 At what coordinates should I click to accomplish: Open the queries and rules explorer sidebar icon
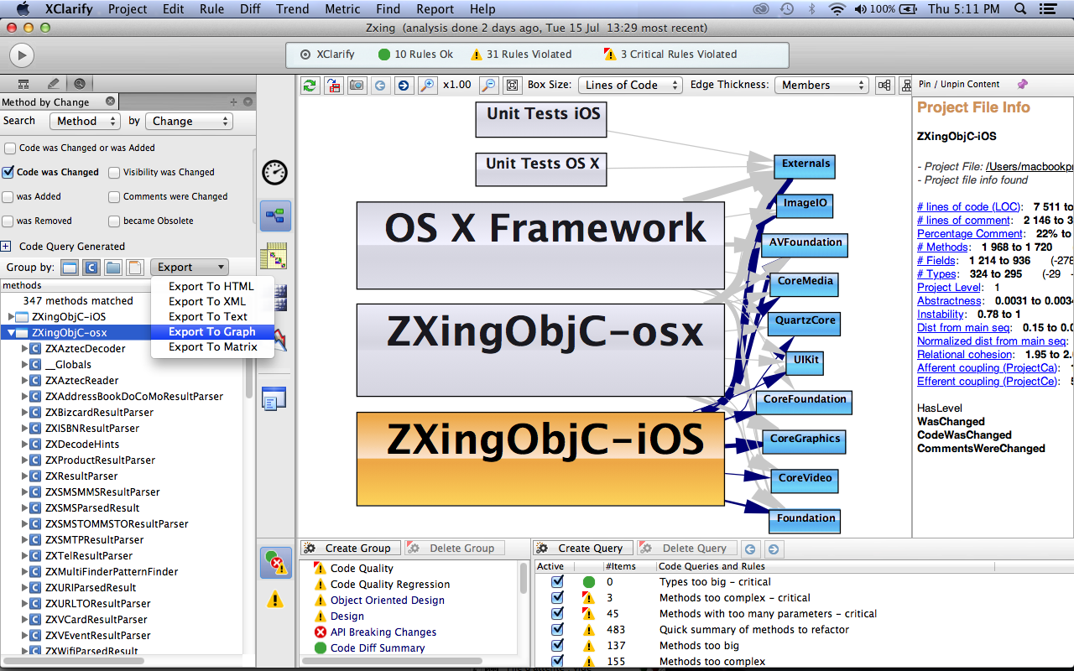click(x=275, y=562)
